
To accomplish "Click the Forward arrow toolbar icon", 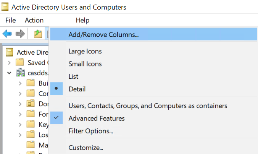I will point(20,34).
